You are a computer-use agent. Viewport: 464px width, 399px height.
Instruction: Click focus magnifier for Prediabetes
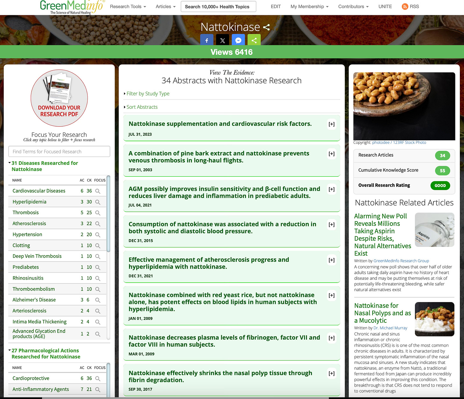98,267
